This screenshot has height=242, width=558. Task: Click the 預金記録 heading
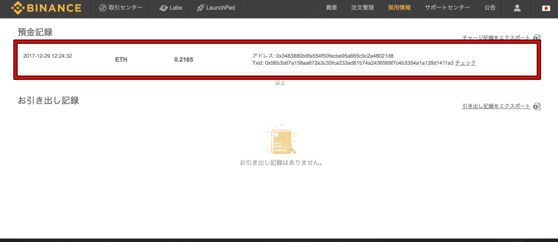click(35, 32)
